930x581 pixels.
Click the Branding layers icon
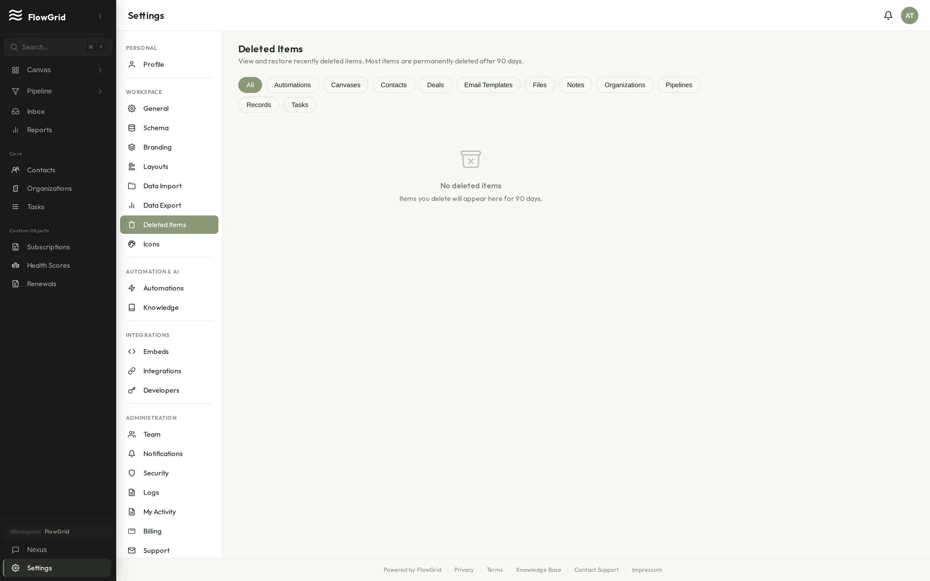pos(132,148)
